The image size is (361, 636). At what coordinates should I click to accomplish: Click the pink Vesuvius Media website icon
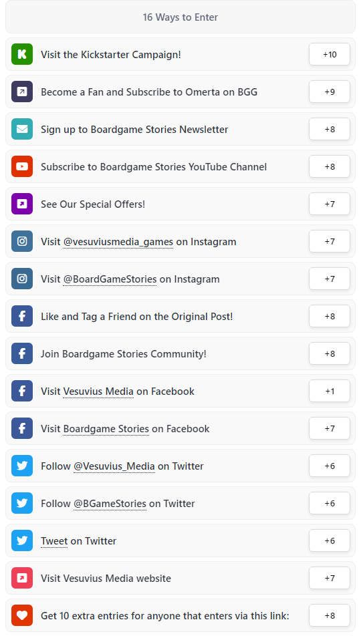click(22, 578)
